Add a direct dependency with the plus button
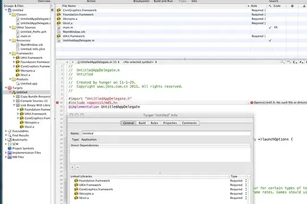Screen dimensions: 307x204 (72, 167)
